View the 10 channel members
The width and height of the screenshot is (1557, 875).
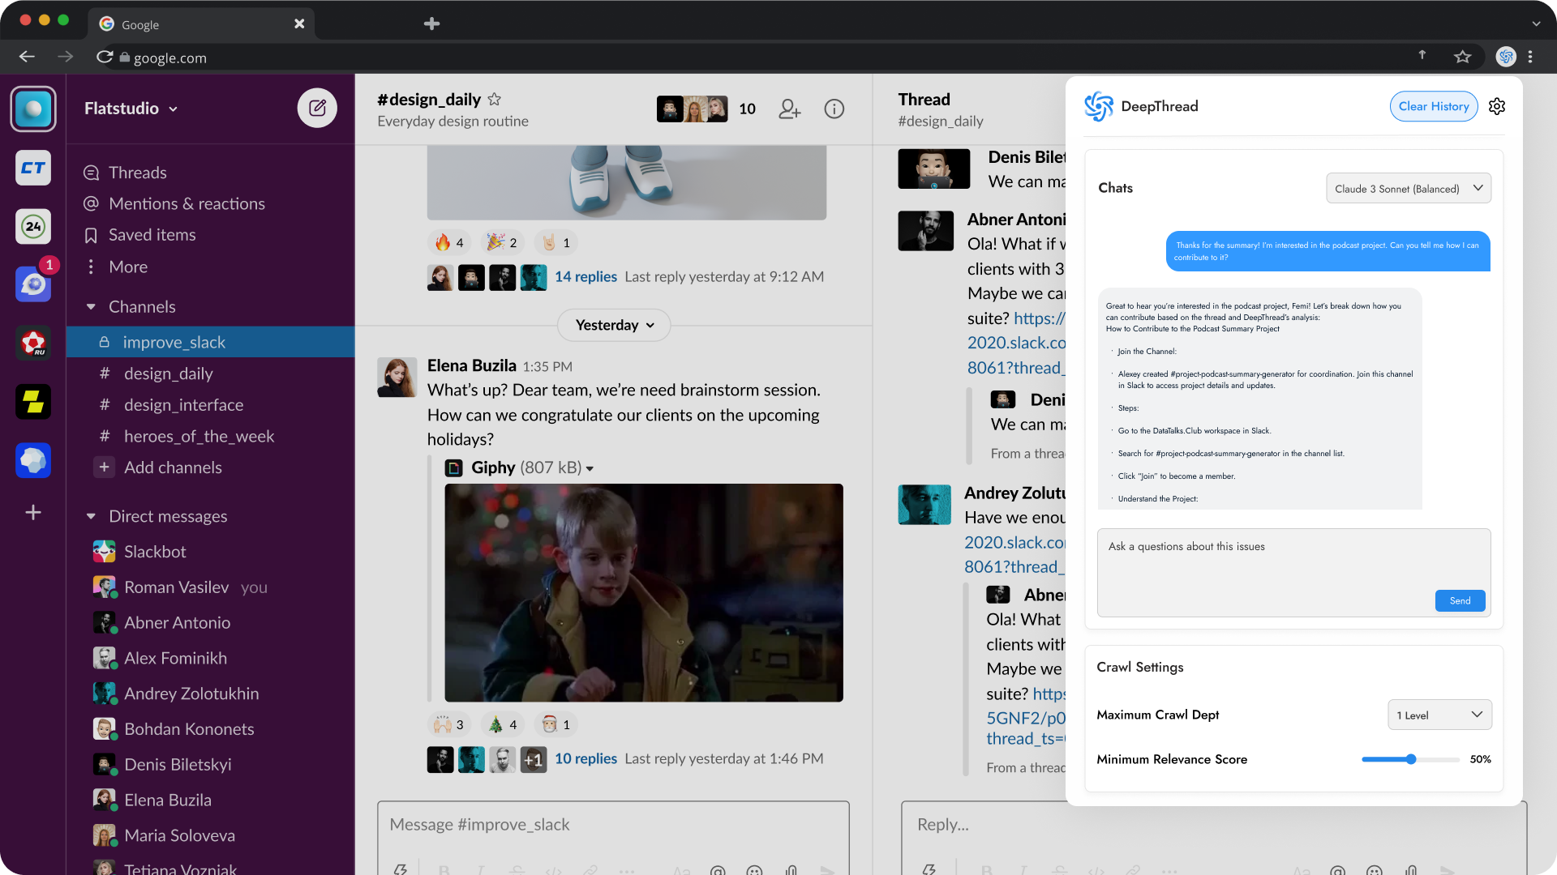pos(706,109)
